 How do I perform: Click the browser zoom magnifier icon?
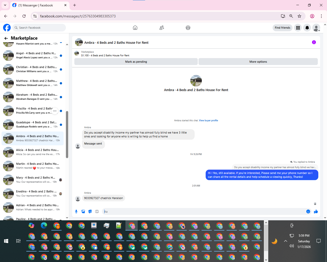pos(291,16)
